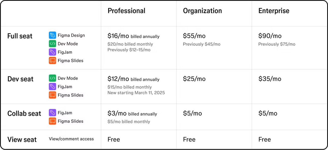Select the Organization column header
This screenshot has width=328, height=150.
tap(202, 11)
